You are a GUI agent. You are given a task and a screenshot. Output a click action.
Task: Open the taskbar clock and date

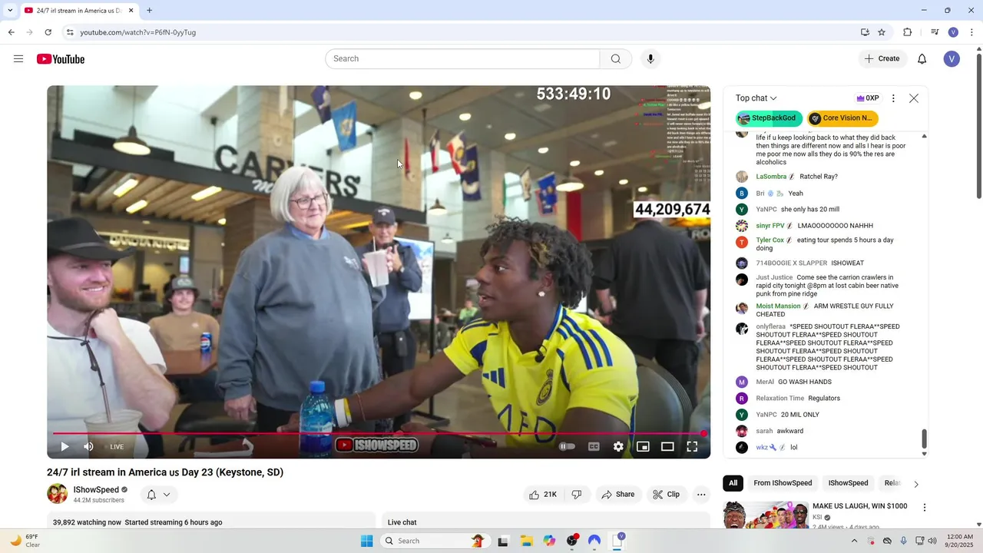[x=960, y=541]
